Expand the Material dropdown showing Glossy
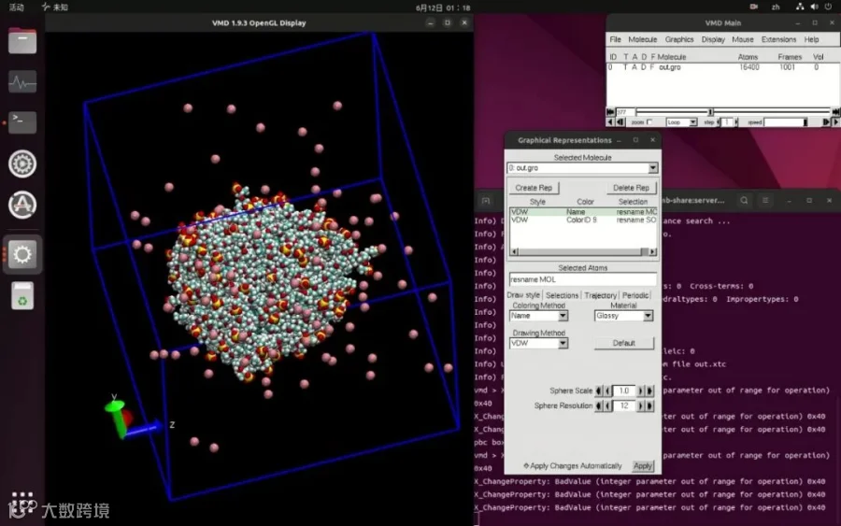 [623, 316]
